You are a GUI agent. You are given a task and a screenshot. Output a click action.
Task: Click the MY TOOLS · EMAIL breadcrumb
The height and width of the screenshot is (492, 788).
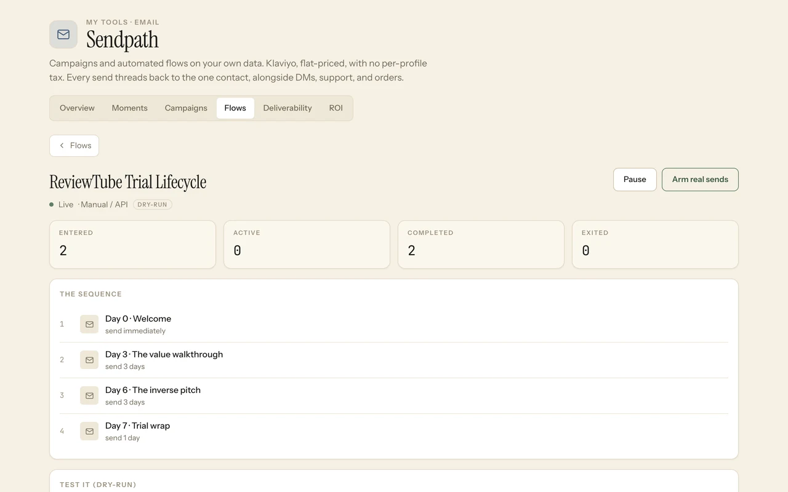click(123, 22)
